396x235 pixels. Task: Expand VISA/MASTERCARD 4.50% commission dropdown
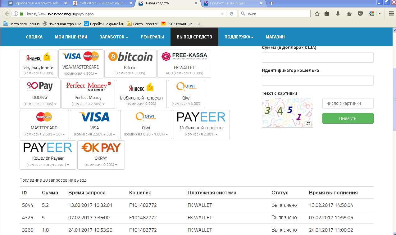pyautogui.click(x=96, y=74)
